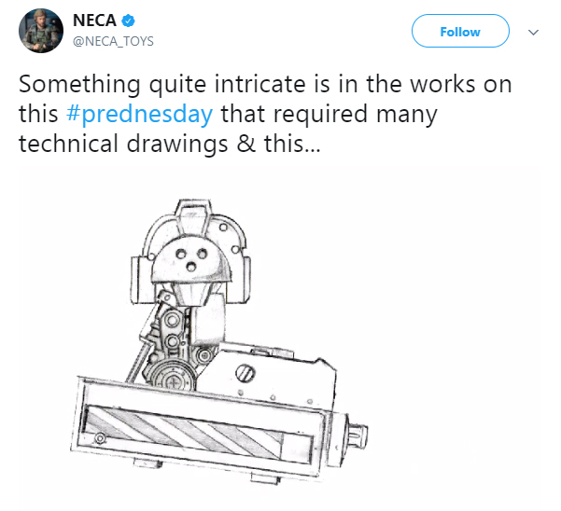The image size is (561, 511).
Task: Open the @NECA_TOYS handle link
Action: (x=114, y=41)
